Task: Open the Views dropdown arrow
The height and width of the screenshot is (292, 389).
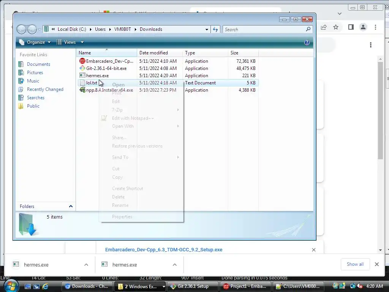Action: pos(82,42)
